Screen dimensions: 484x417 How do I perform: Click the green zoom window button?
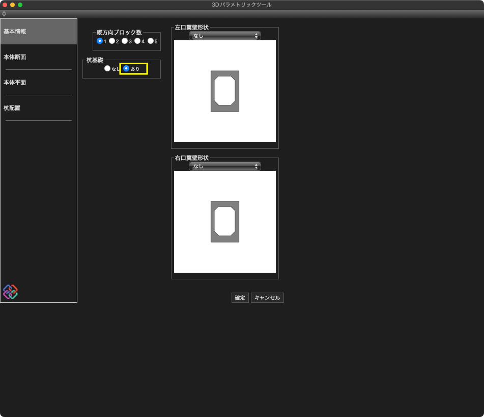pos(20,5)
